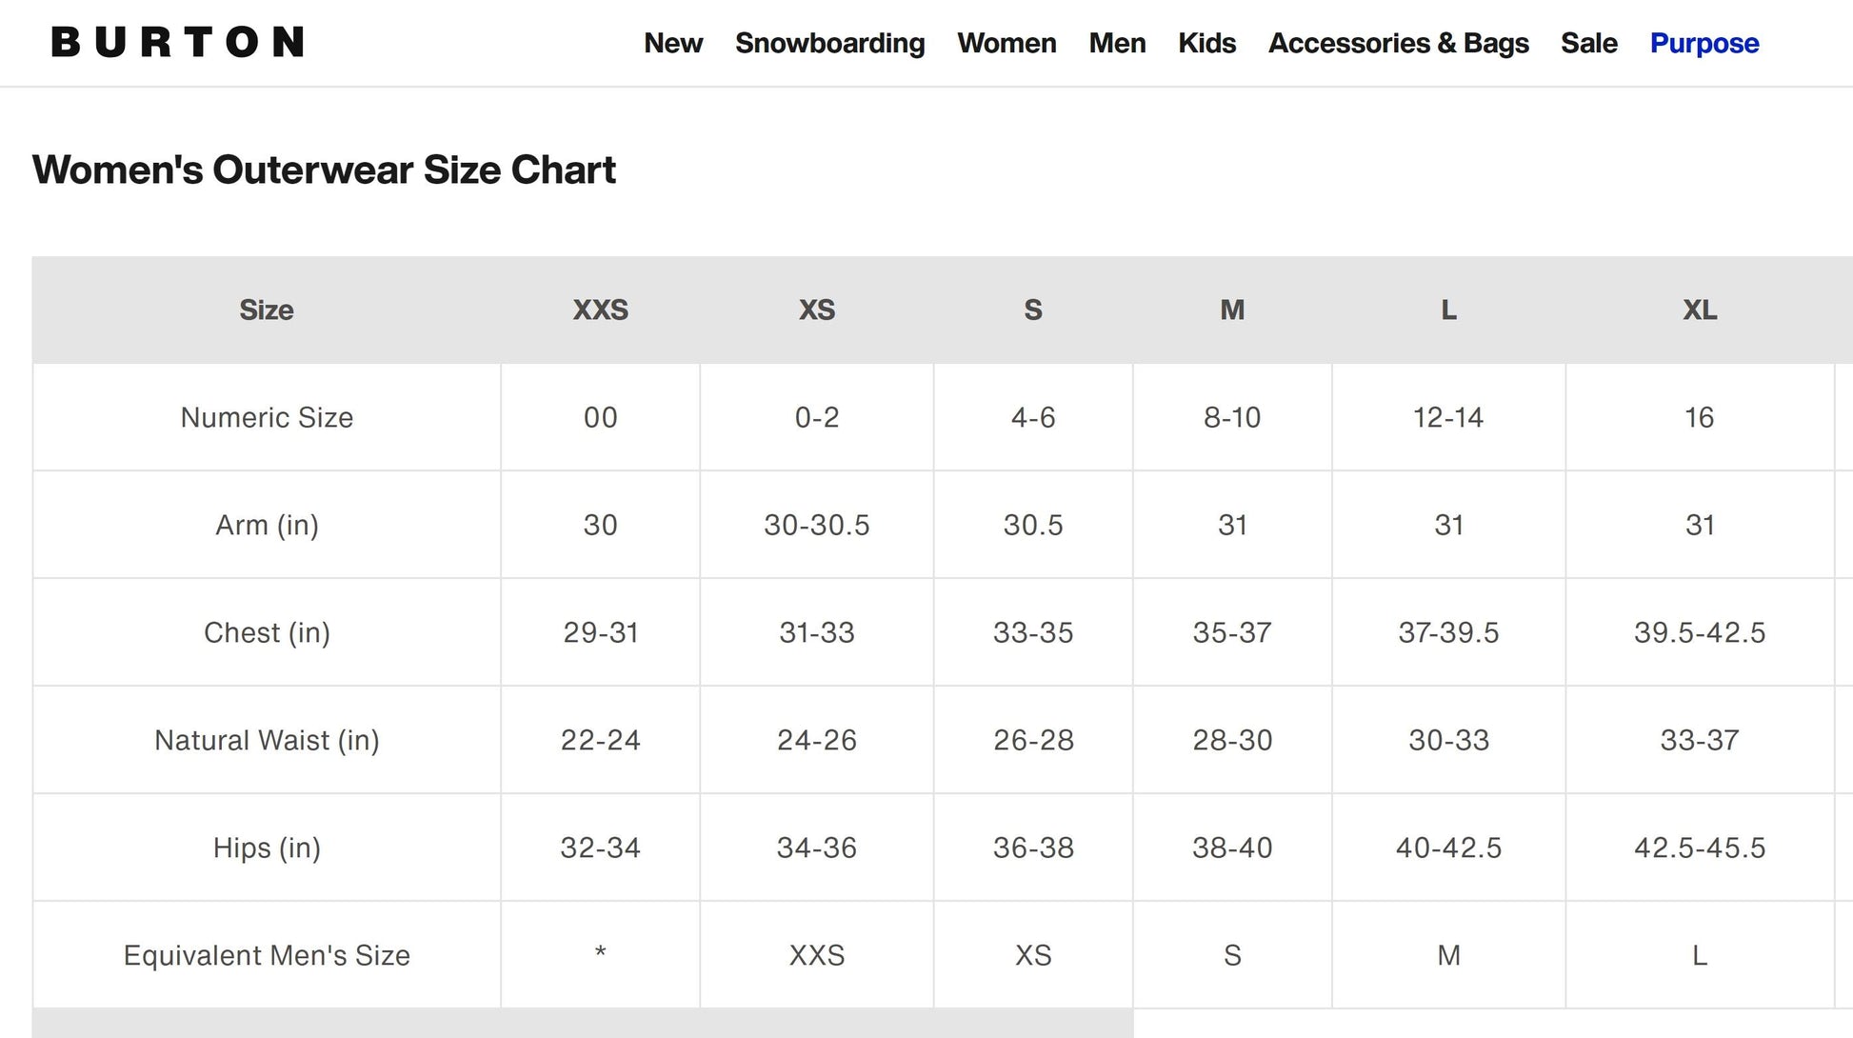The width and height of the screenshot is (1853, 1038).
Task: Go to the Sale page
Action: [1588, 44]
